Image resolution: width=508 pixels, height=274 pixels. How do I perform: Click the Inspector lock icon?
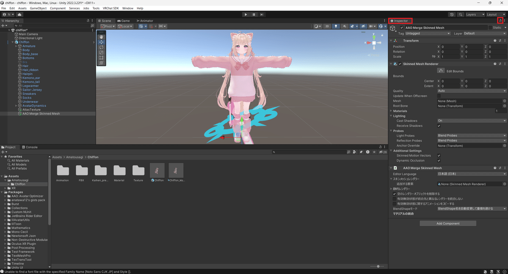tap(500, 20)
